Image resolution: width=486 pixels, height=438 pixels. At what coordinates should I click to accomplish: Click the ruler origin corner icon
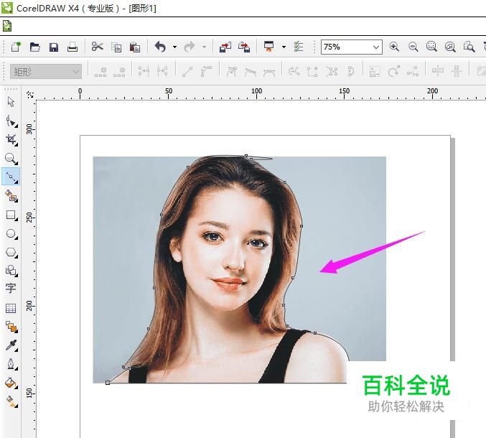point(30,95)
